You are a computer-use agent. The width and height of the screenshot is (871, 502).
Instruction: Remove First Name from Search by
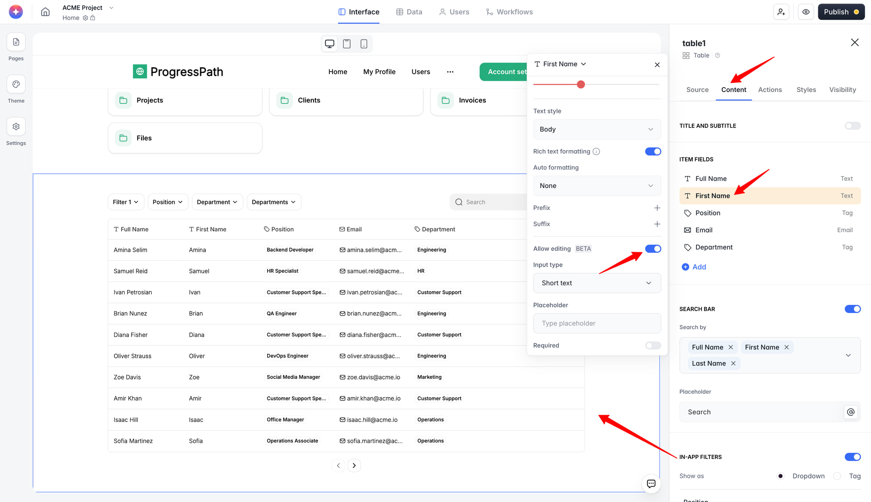[787, 347]
